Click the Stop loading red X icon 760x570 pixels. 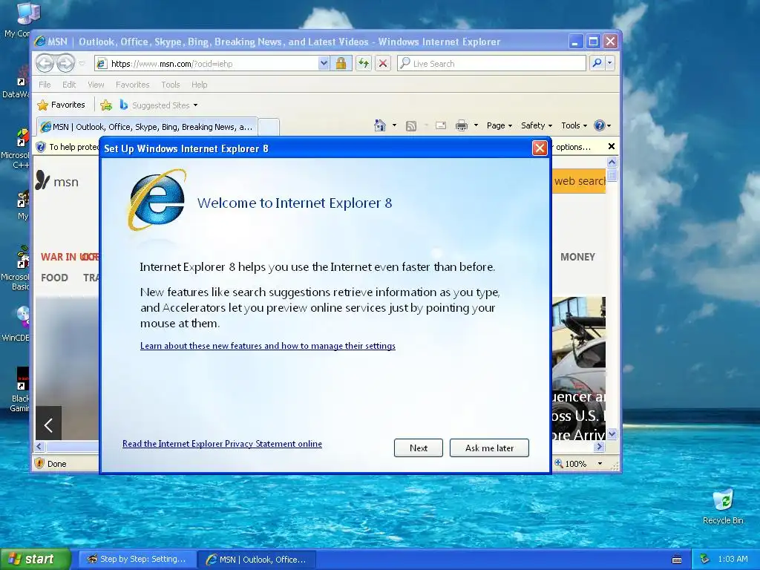click(x=383, y=63)
